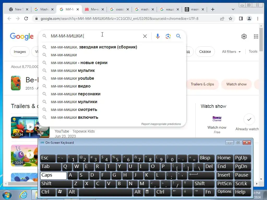
Task: Start voice search with the microphone
Action: (158, 36)
